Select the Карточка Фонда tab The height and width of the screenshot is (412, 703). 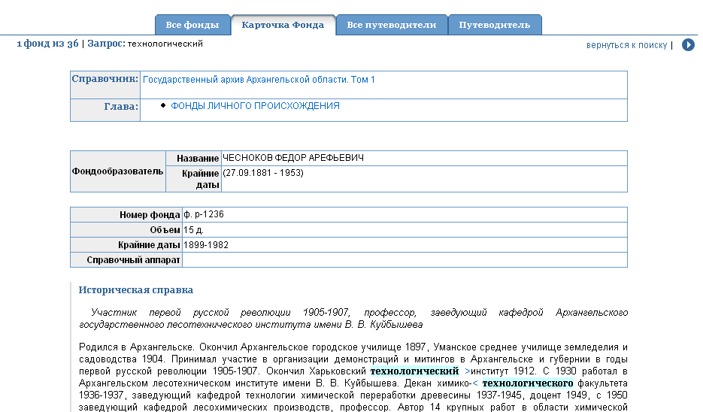point(283,25)
